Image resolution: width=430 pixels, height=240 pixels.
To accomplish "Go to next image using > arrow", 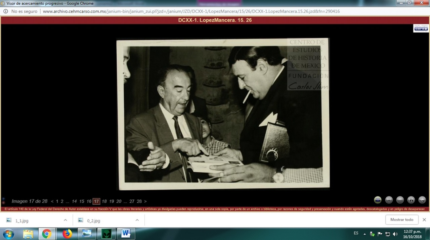I will (x=145, y=201).
